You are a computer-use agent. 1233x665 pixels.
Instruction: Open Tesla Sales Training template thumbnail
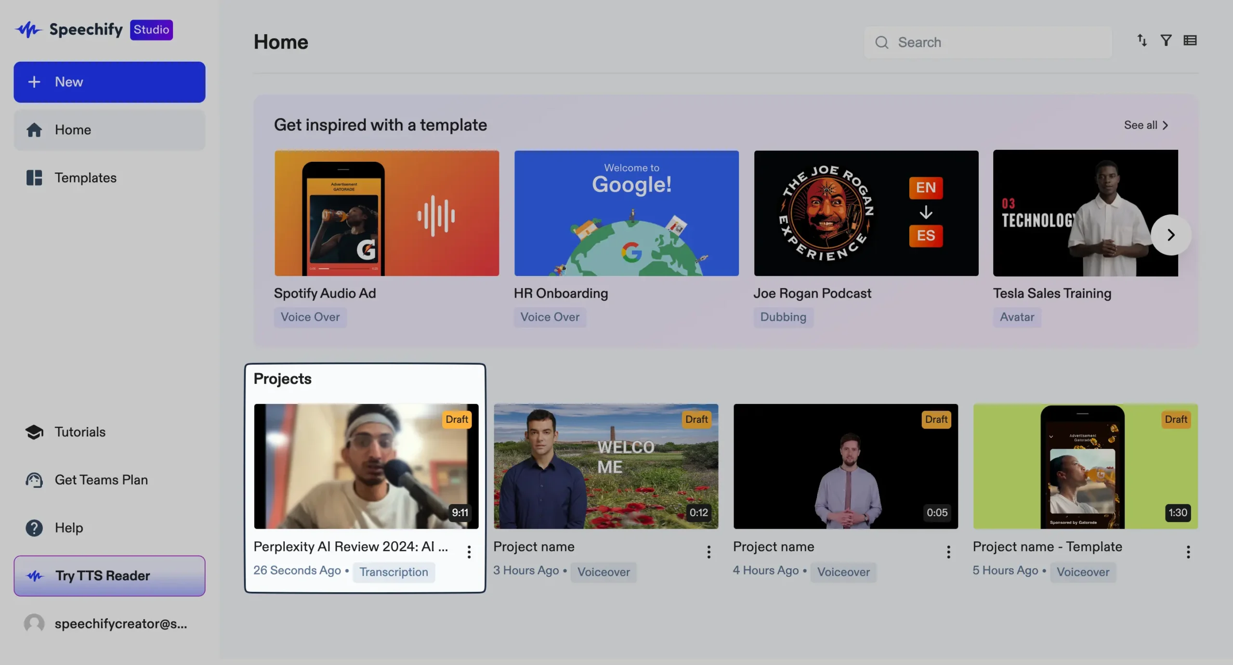(x=1086, y=213)
